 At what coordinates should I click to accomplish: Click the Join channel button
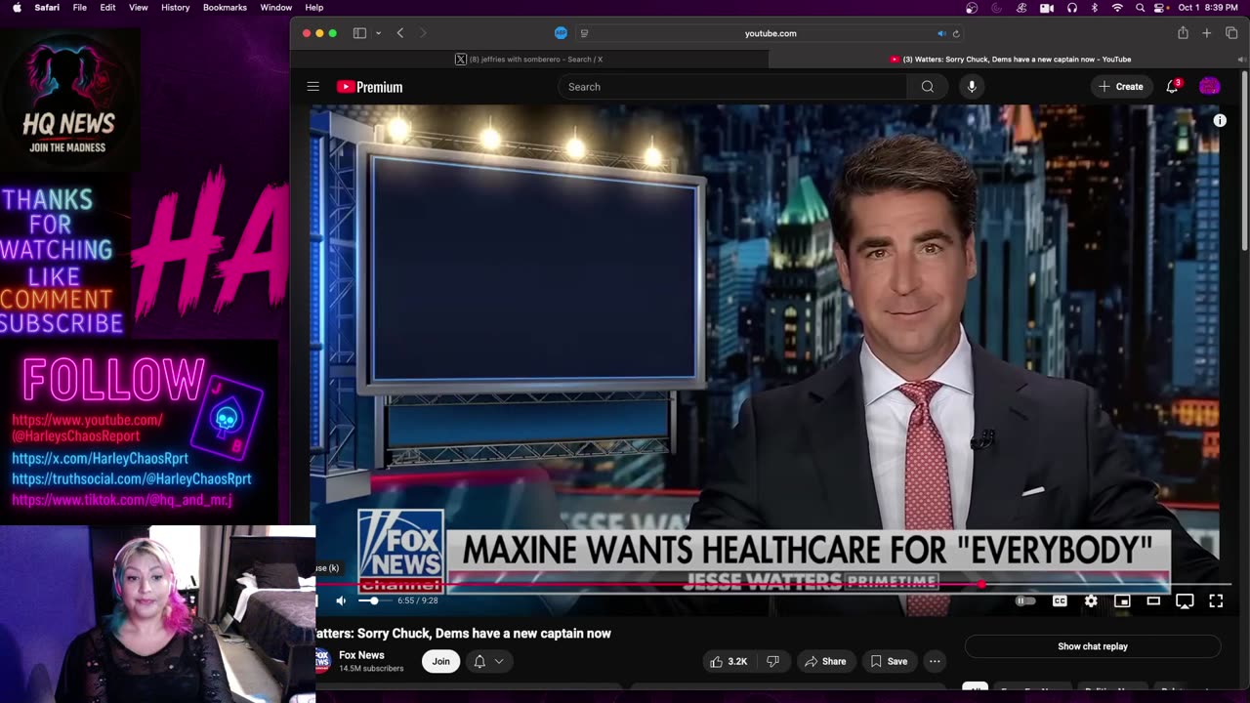441,661
